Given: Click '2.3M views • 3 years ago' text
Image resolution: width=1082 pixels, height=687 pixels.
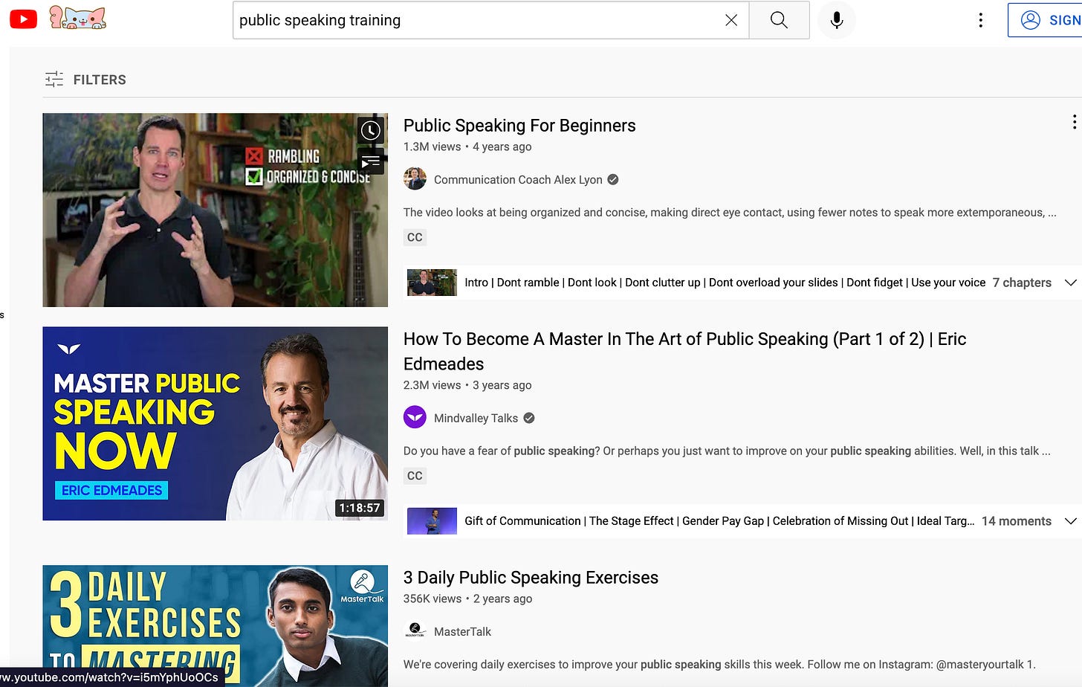Looking at the screenshot, I should [x=467, y=385].
